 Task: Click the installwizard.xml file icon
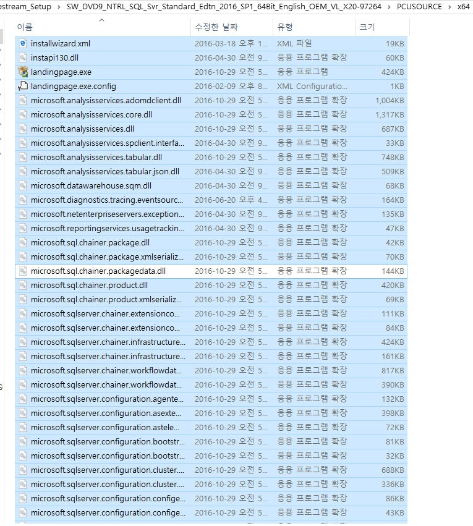coord(23,44)
